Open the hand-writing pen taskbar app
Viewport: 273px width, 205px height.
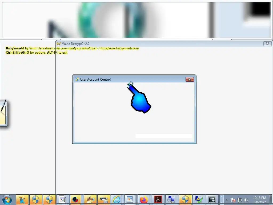click(x=90, y=200)
